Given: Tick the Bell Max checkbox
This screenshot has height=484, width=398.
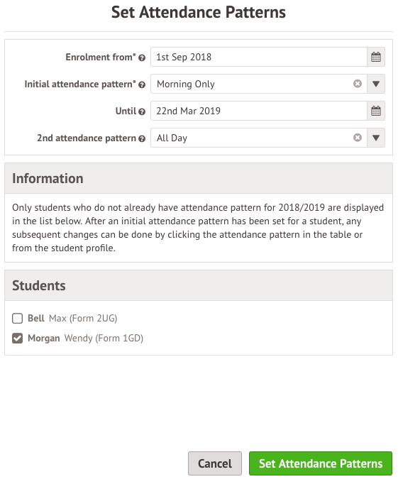Looking at the screenshot, I should pyautogui.click(x=17, y=318).
